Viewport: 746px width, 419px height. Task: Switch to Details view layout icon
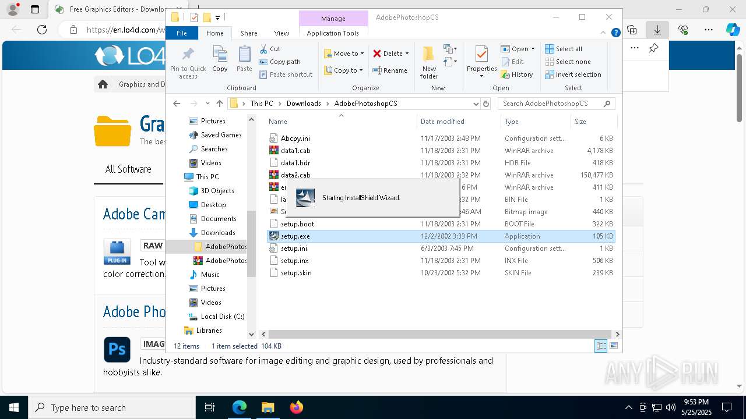click(601, 346)
